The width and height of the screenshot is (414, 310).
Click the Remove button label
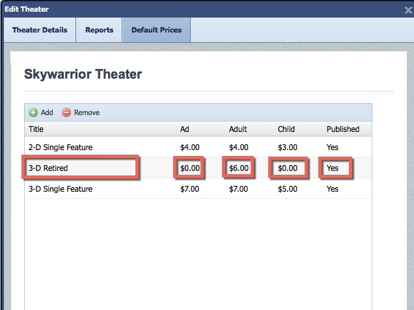[x=87, y=112]
